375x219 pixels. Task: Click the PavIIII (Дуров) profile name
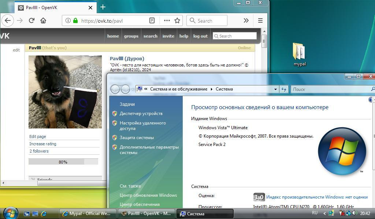(127, 59)
